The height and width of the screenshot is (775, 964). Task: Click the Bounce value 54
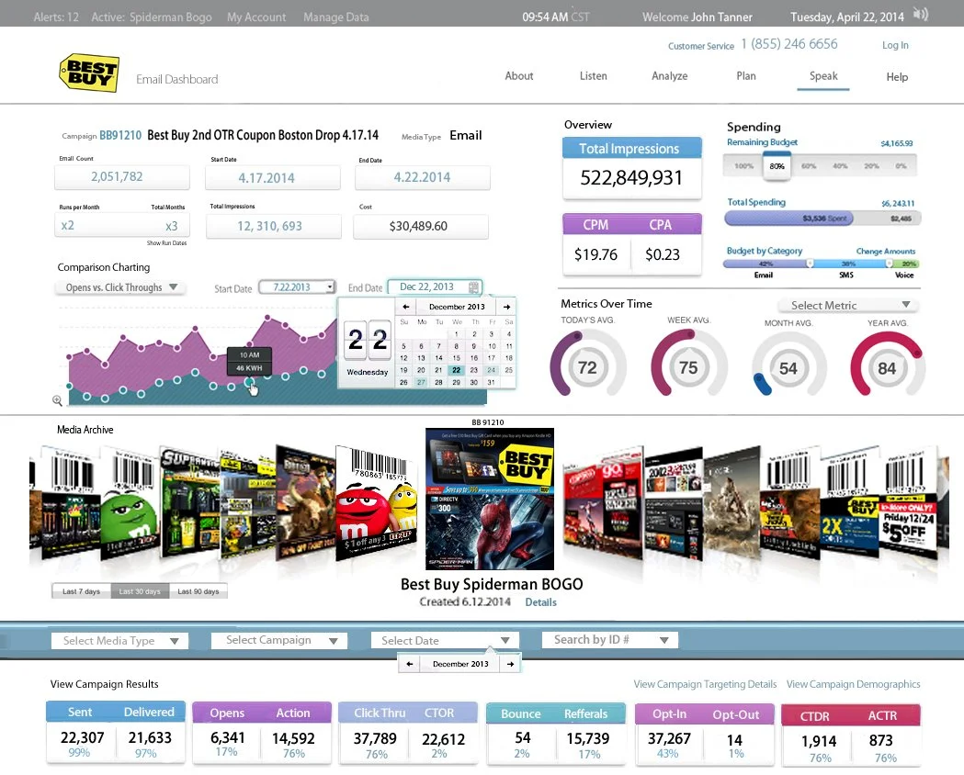point(523,737)
